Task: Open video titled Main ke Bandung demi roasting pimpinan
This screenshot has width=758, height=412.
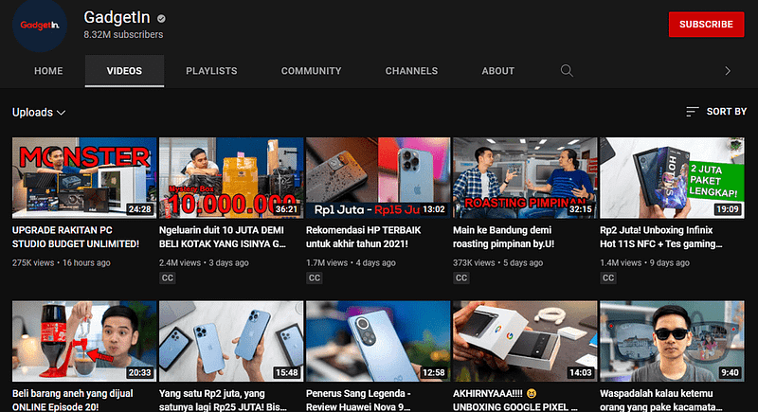Action: tap(504, 237)
